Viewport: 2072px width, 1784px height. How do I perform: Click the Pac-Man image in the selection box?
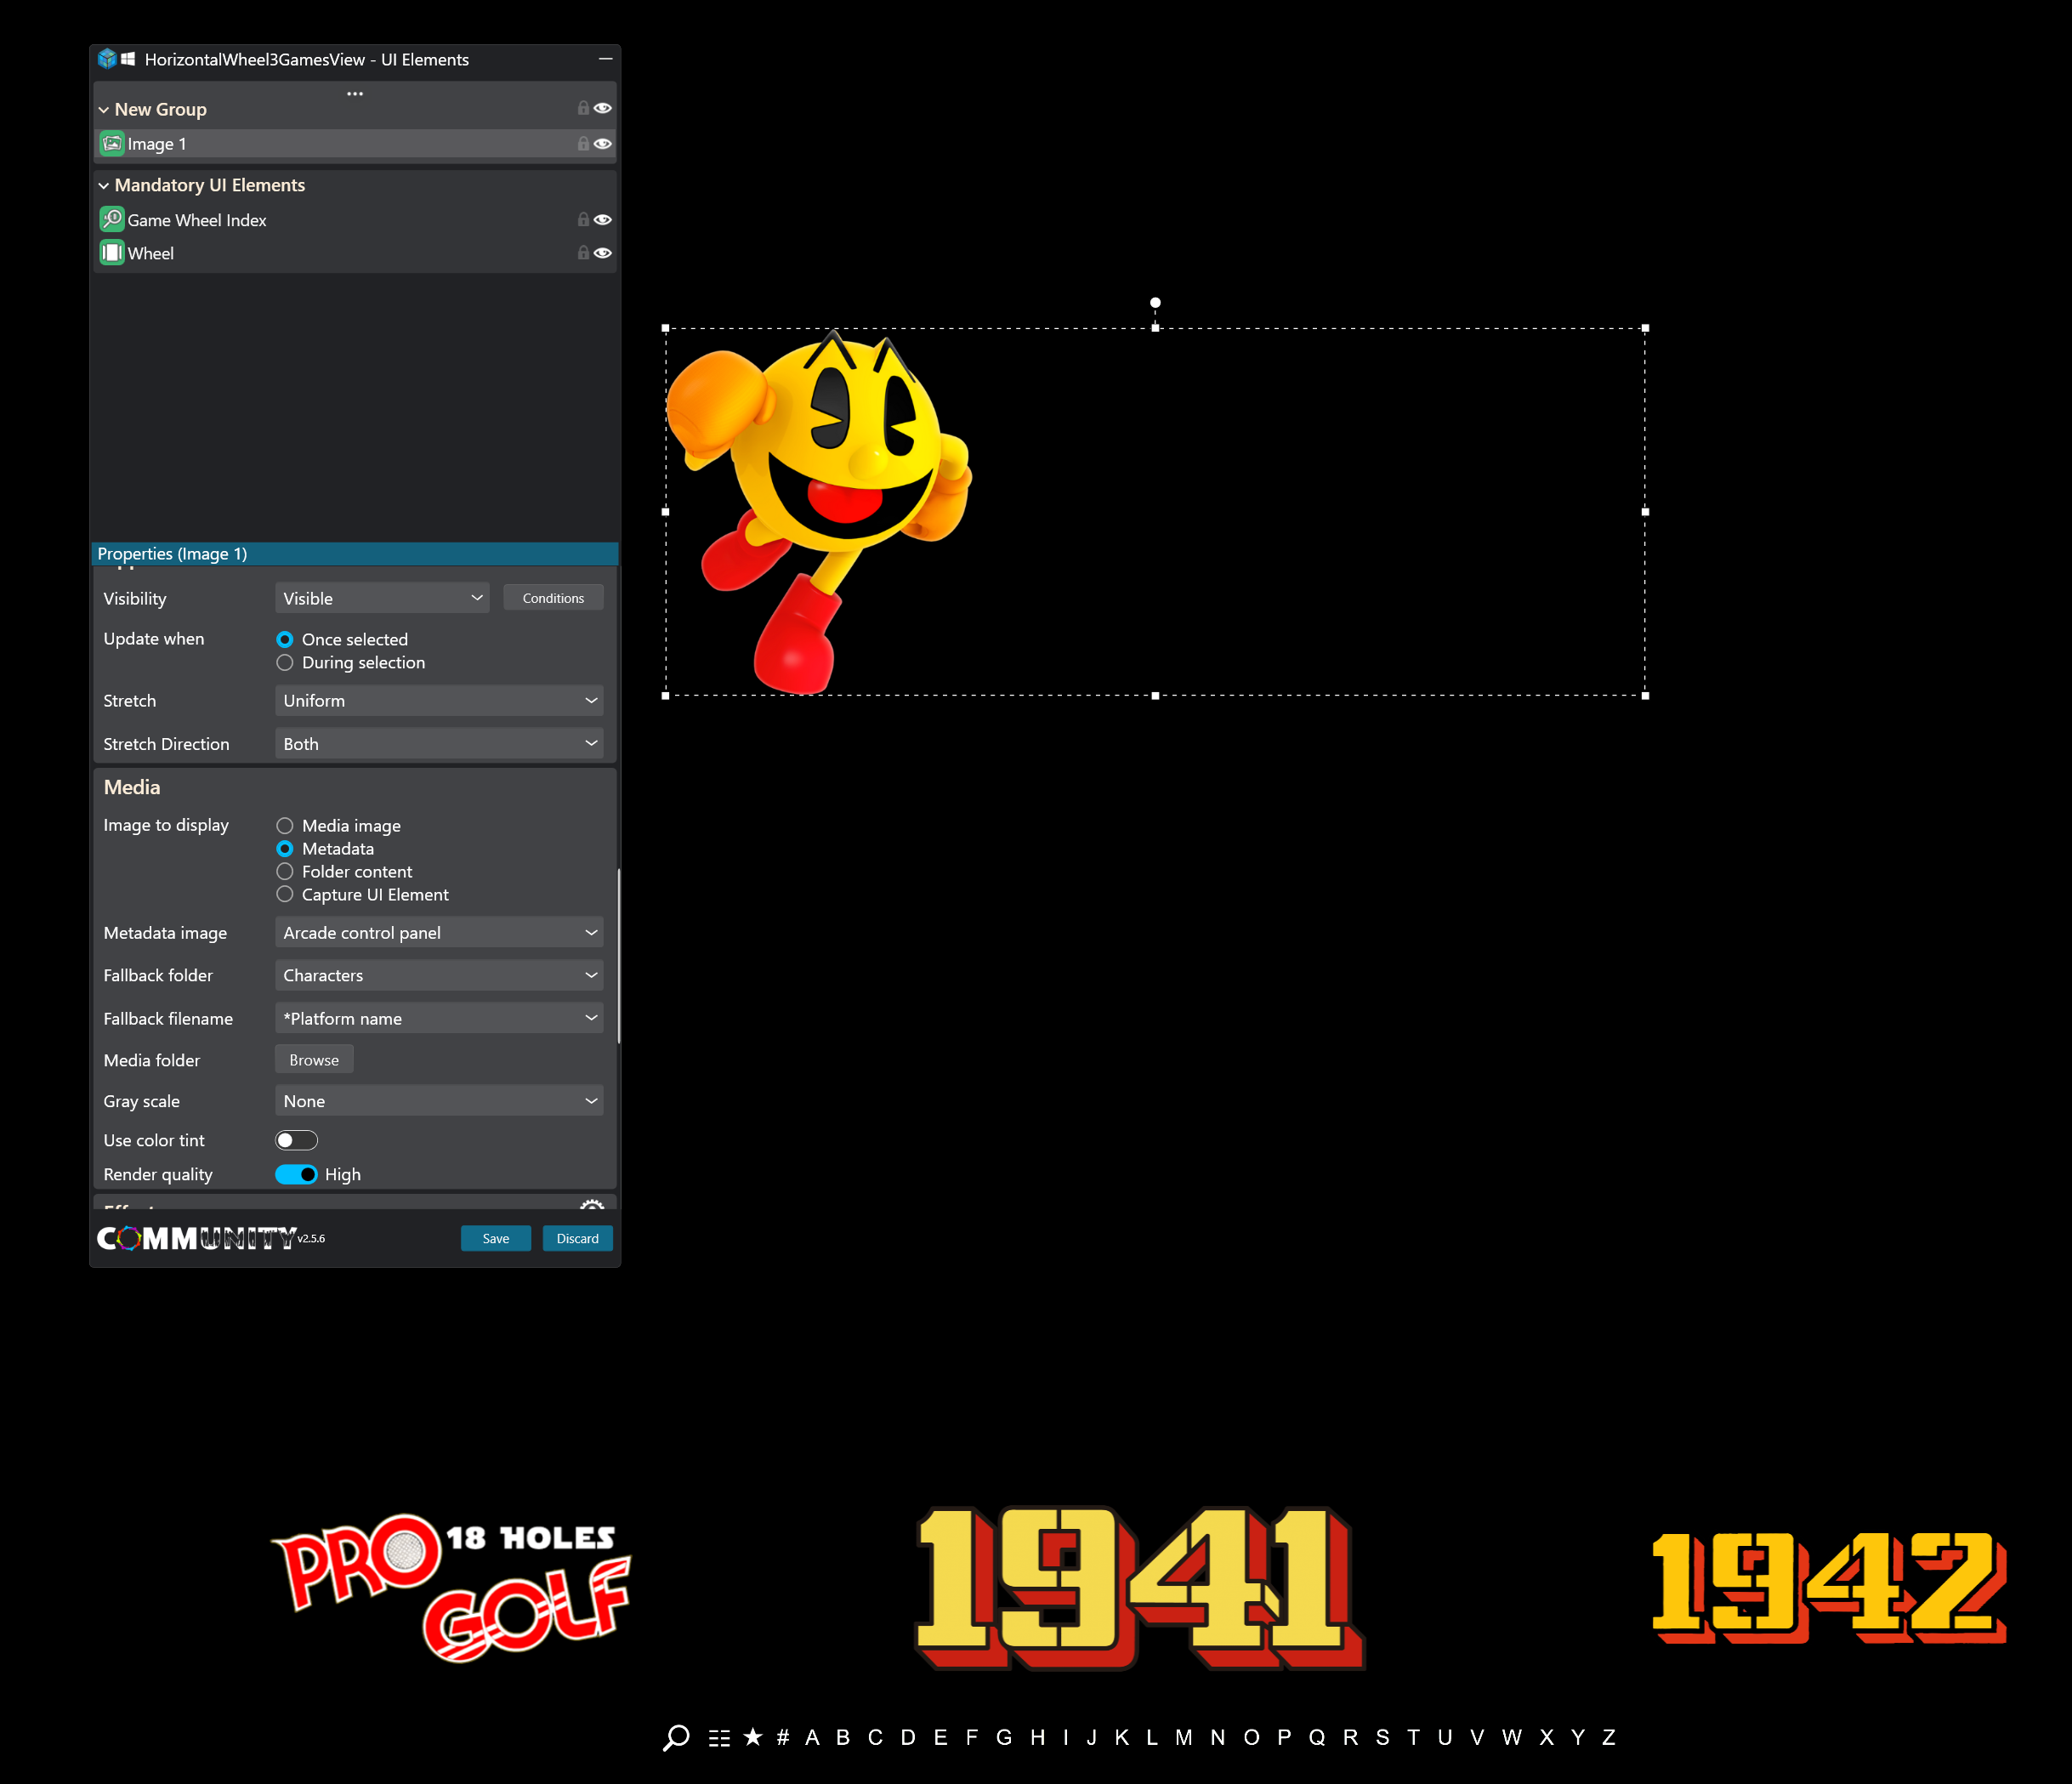point(819,512)
